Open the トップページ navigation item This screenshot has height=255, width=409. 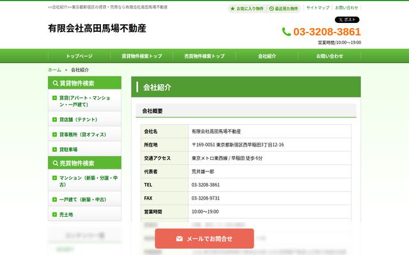click(79, 56)
